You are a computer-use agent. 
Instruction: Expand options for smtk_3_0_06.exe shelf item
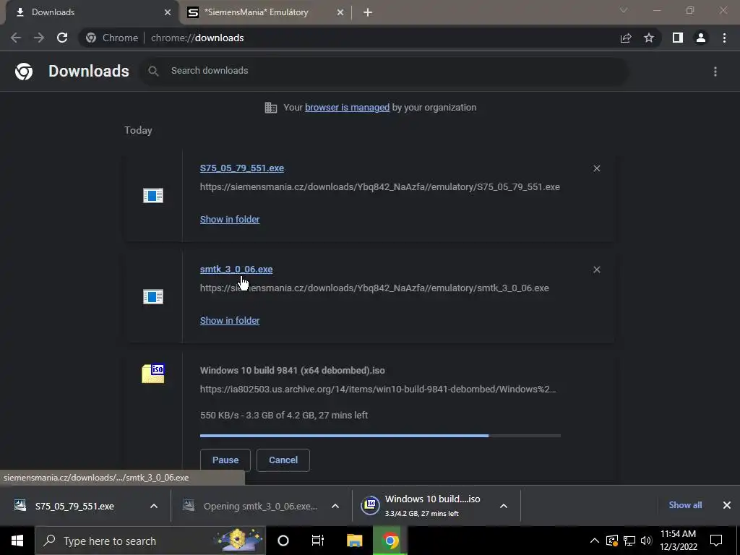[x=335, y=506]
